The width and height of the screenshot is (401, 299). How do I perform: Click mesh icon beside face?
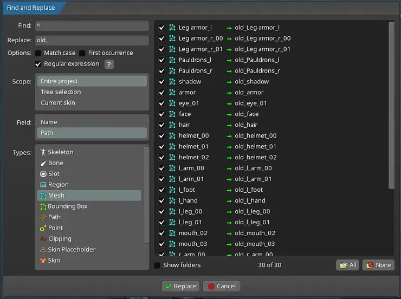172,114
